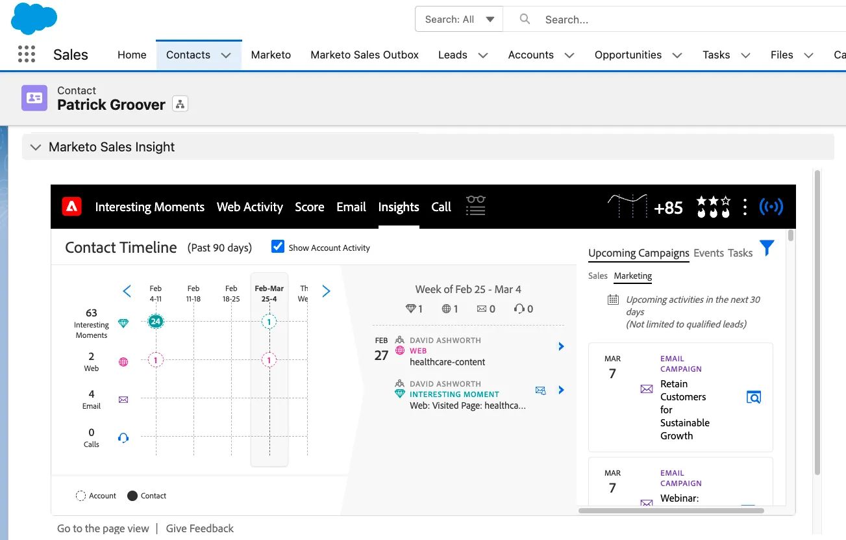This screenshot has height=540, width=846.
Task: Click the Salesforce cloud logo
Action: coord(34,18)
